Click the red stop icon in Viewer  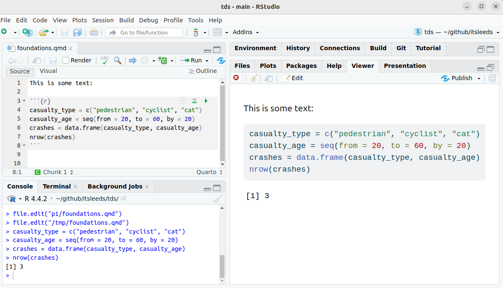click(236, 78)
